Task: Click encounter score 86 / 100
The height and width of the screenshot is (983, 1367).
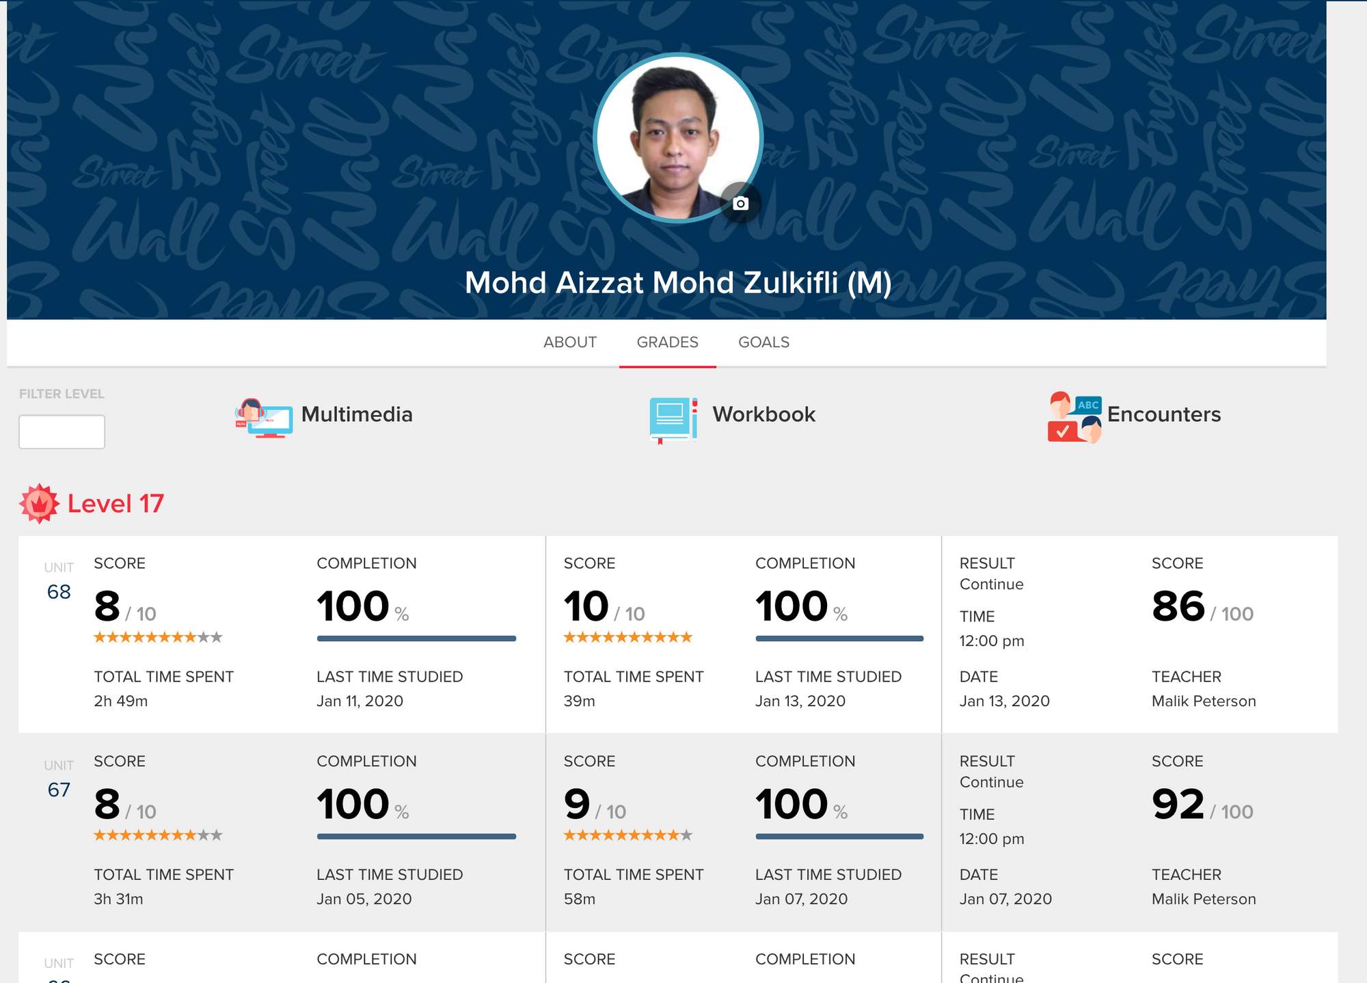Action: point(1202,607)
